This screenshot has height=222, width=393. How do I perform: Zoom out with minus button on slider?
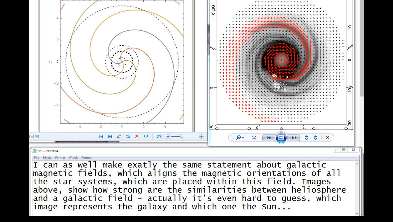click(168, 137)
